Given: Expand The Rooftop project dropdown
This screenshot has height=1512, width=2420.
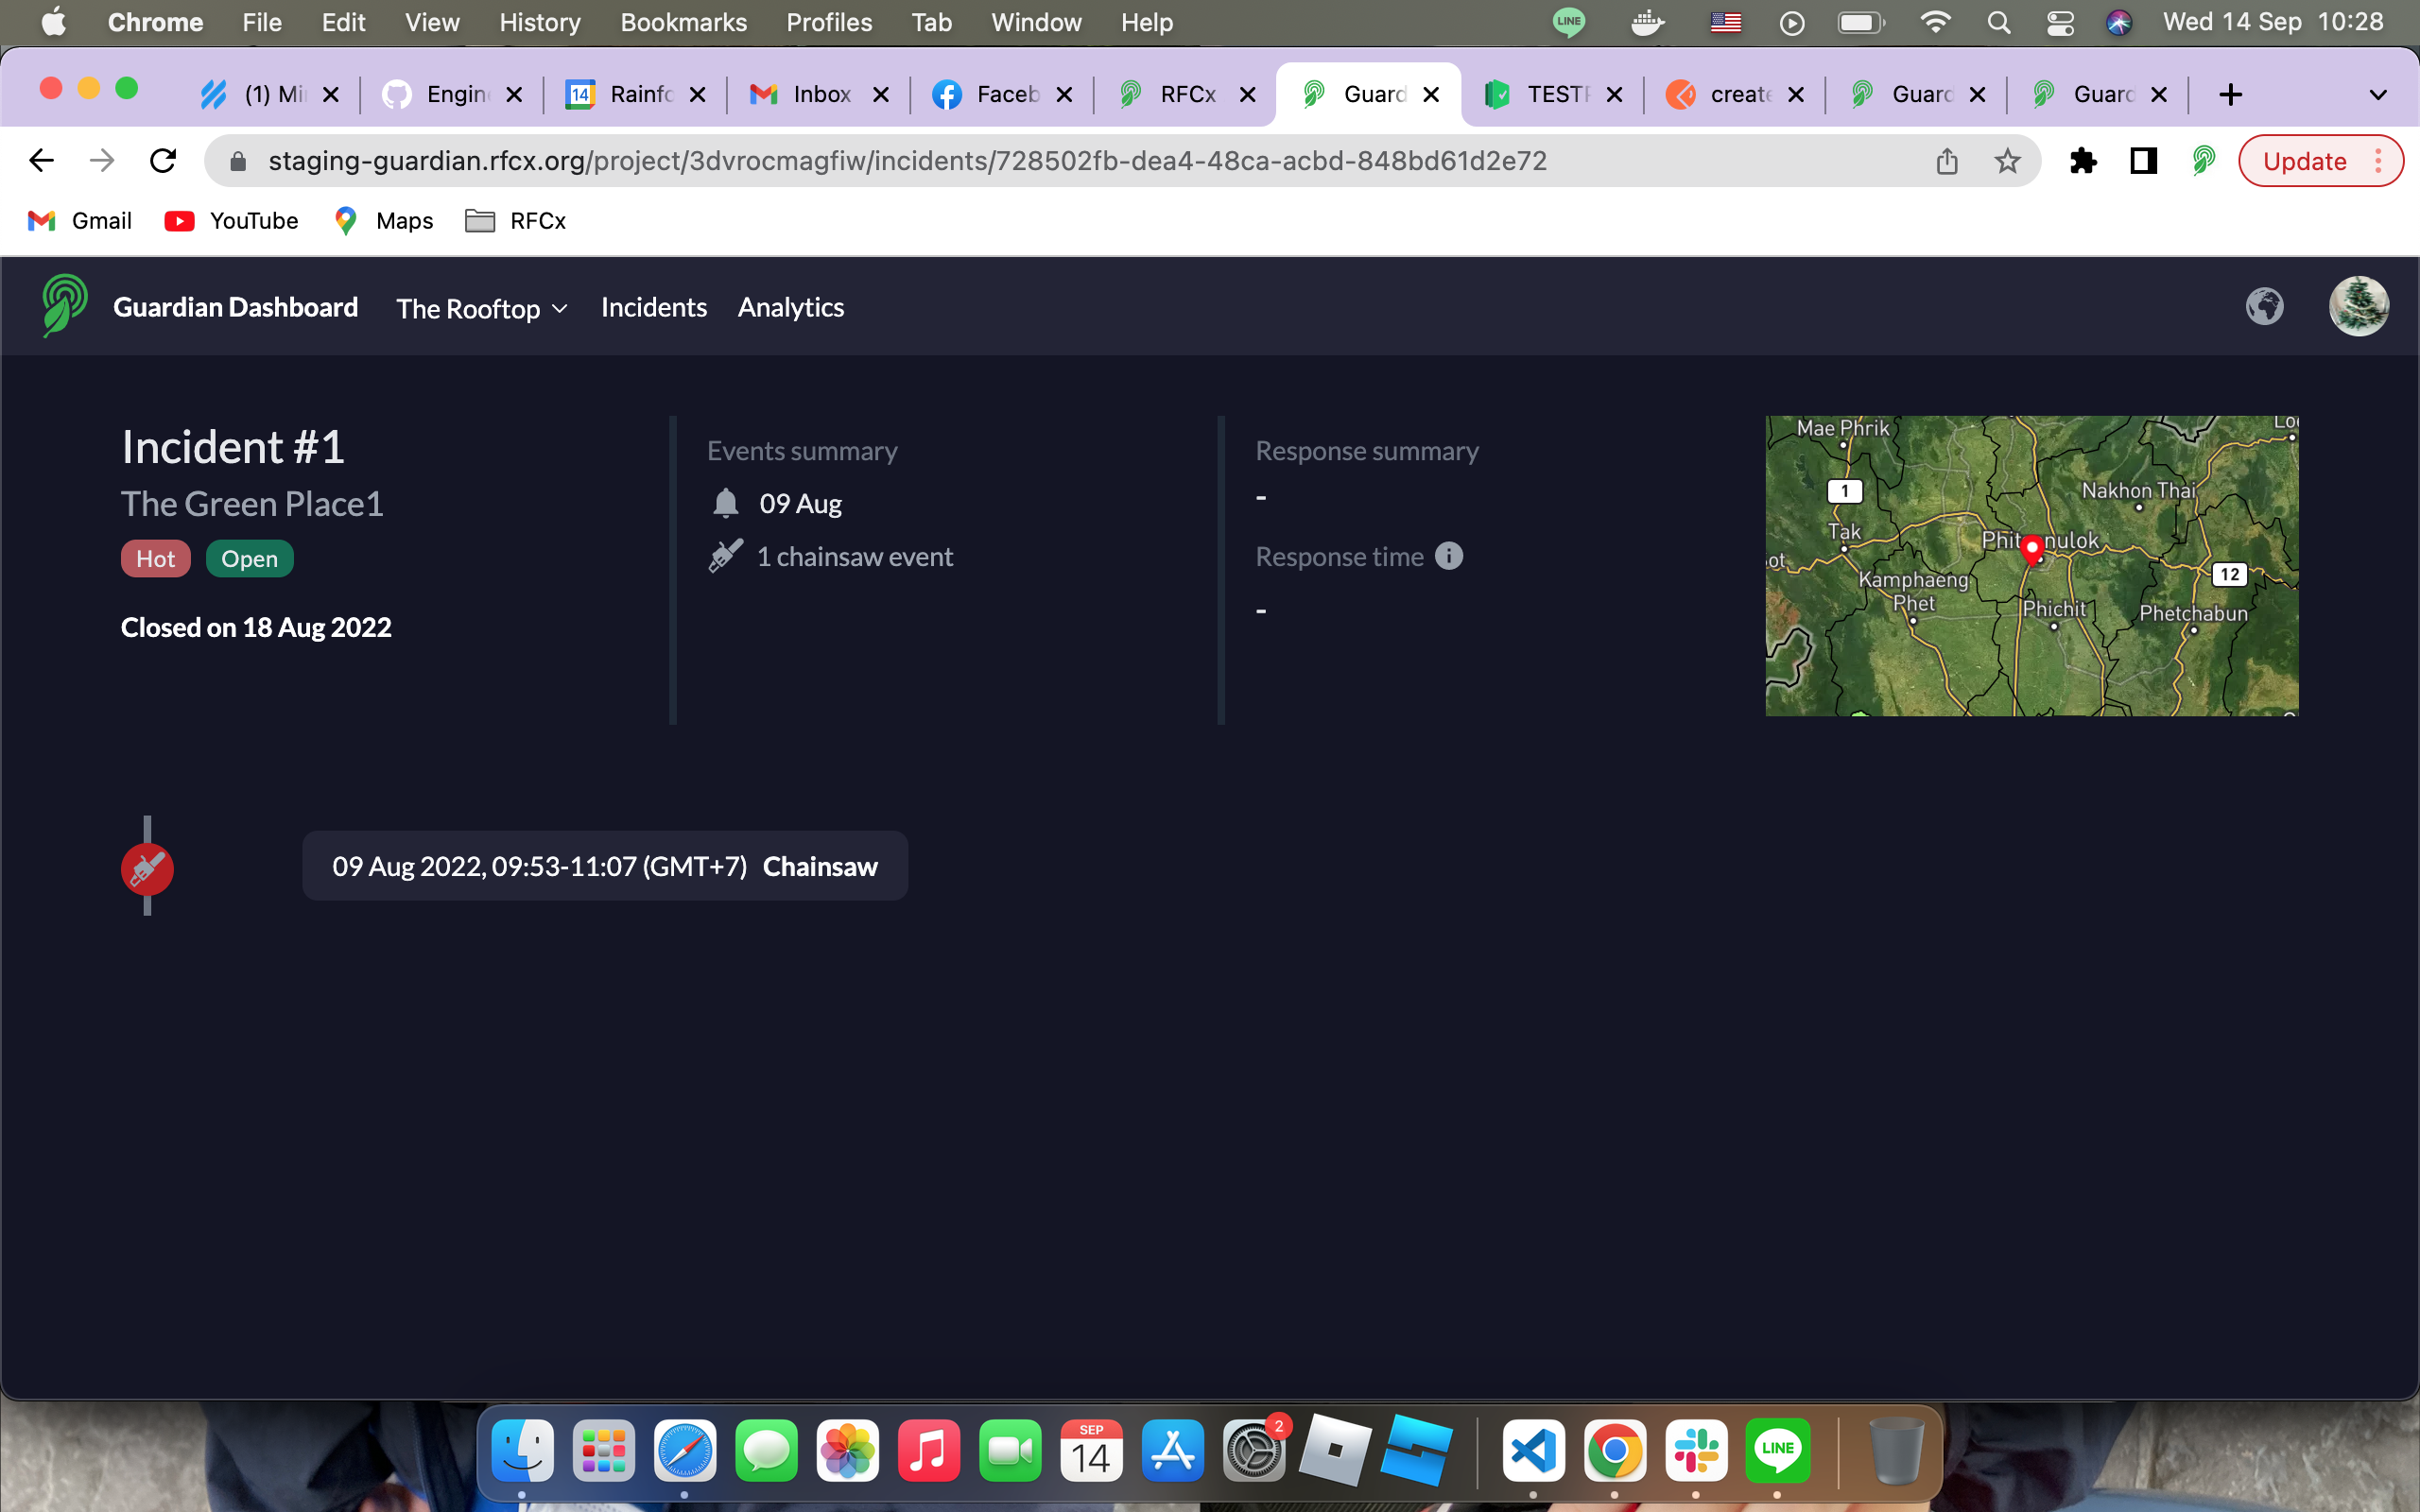Looking at the screenshot, I should (482, 308).
